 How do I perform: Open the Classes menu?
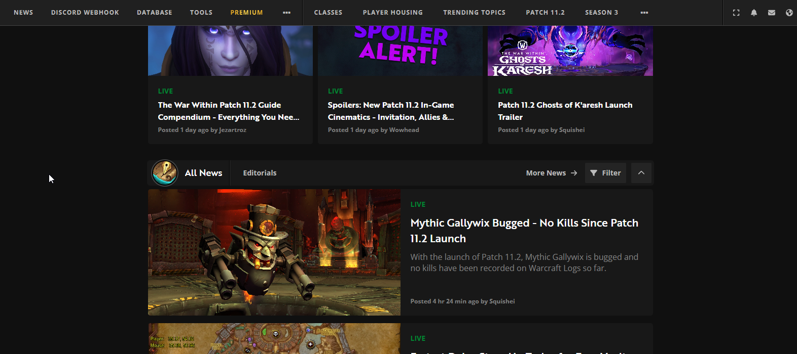tap(328, 13)
